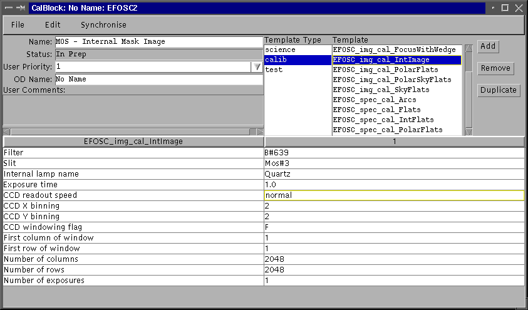This screenshot has height=310, width=528.
Task: Edit the Filter value B#639
Action: 395,153
